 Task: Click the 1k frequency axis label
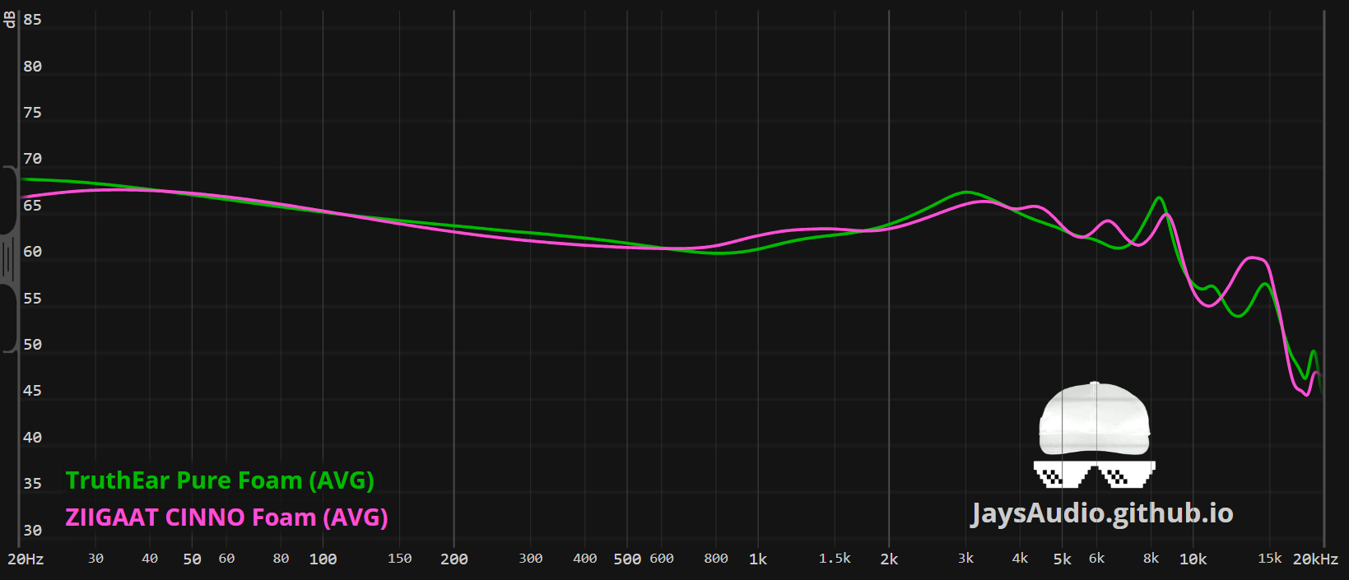point(758,559)
